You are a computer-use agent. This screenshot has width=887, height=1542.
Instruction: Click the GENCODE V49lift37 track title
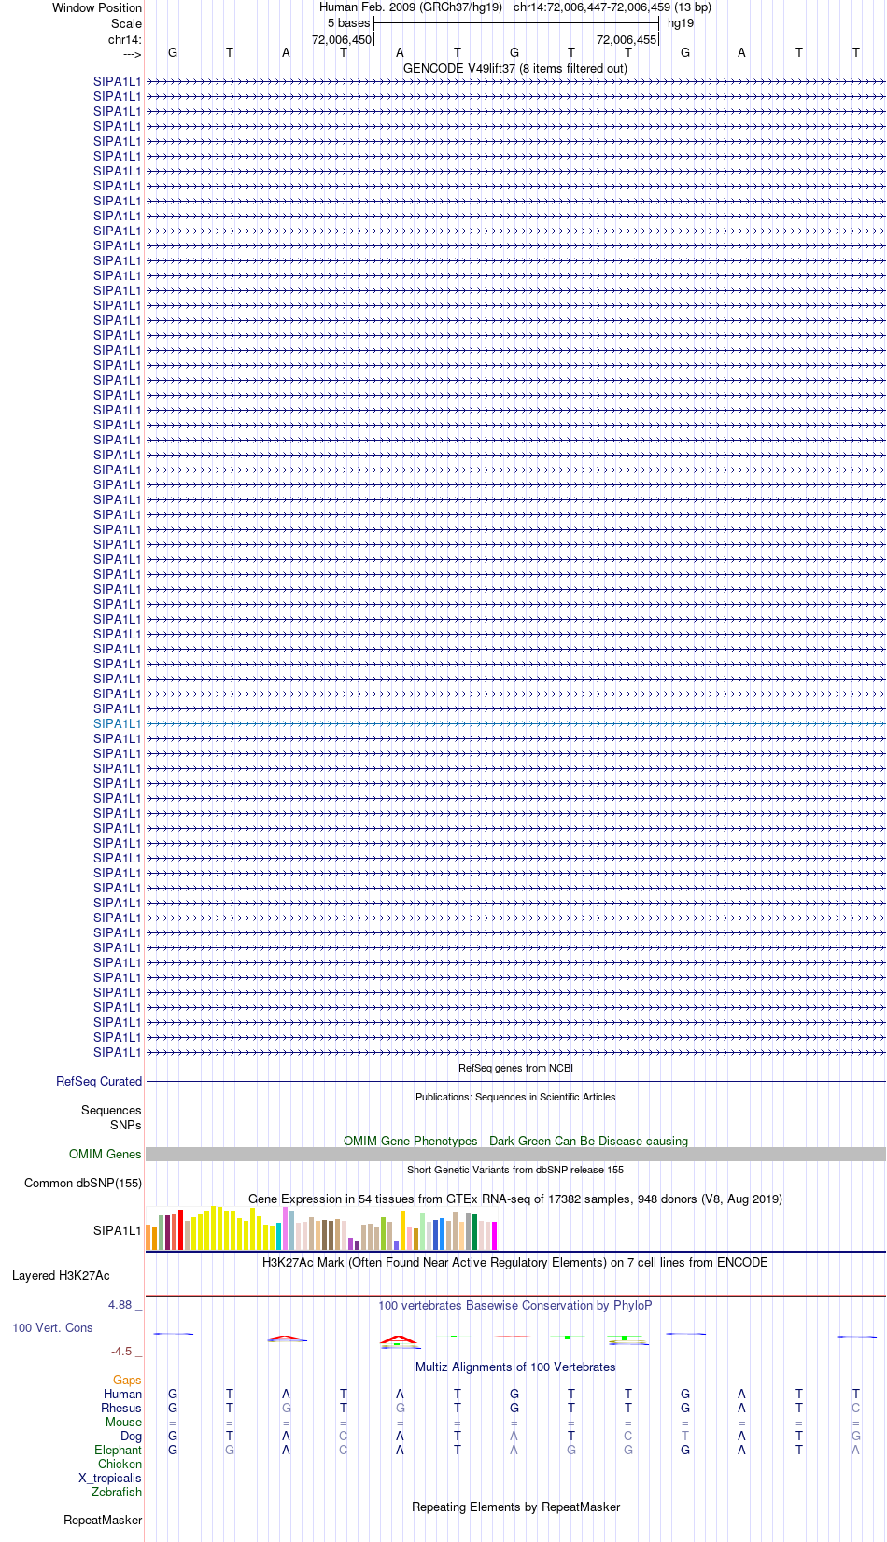(515, 68)
